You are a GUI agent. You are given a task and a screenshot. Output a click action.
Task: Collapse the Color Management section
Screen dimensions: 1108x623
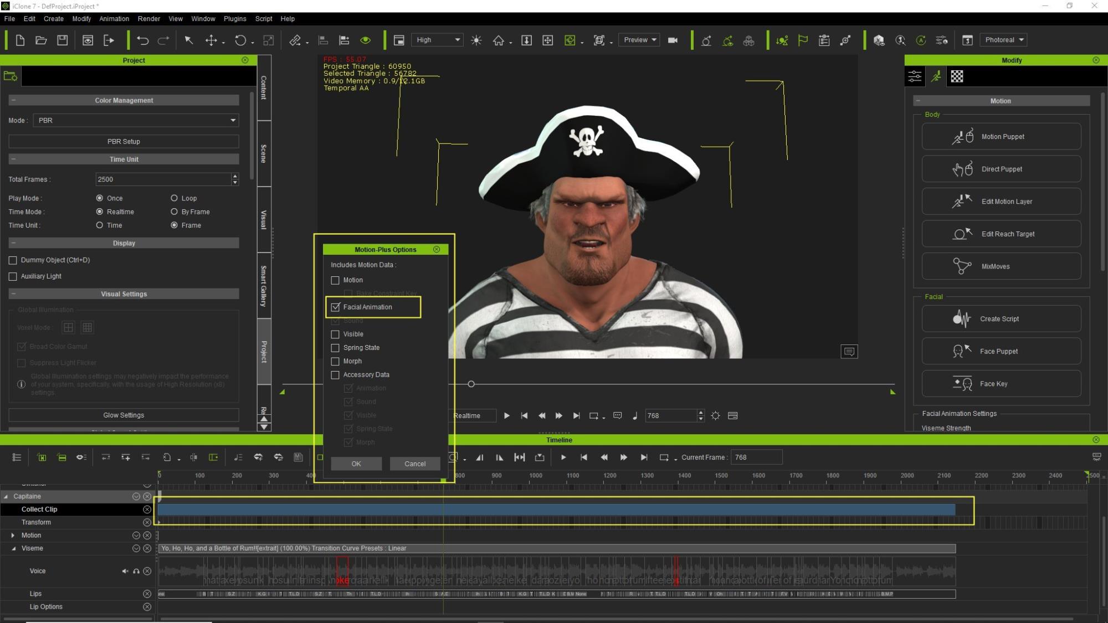[x=13, y=100]
